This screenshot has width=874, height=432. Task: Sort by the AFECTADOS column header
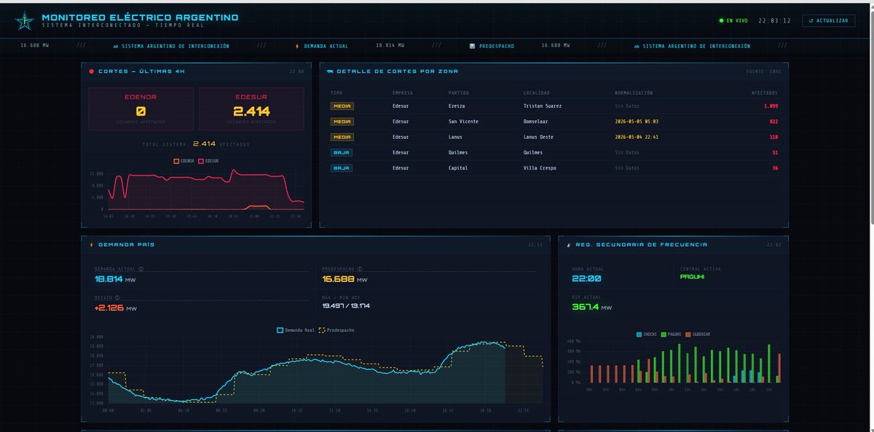[x=765, y=93]
